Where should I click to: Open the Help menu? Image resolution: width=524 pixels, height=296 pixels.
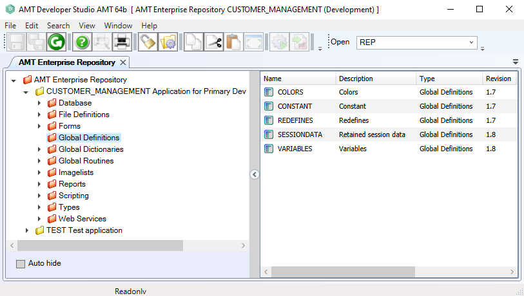[x=149, y=26]
